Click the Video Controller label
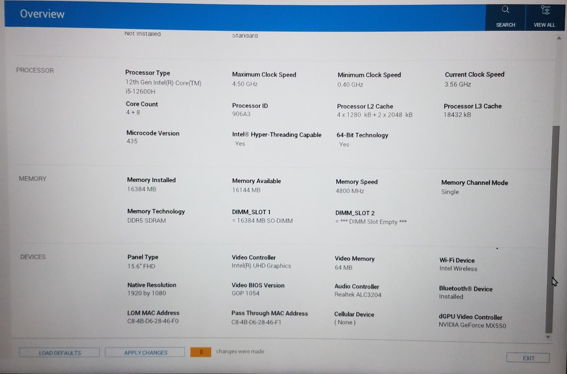567x374 pixels. point(254,258)
